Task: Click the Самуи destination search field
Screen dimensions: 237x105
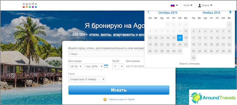Action: [x=106, y=54]
